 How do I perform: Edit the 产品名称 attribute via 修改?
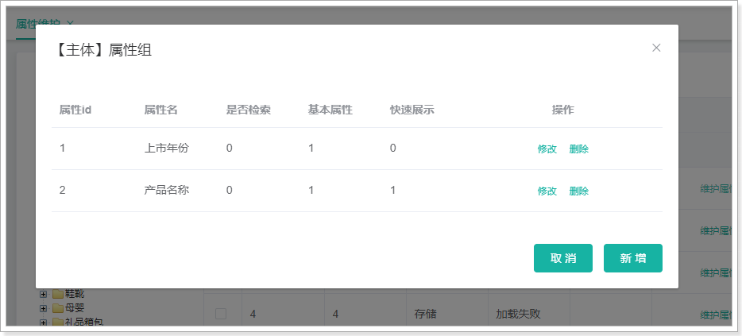point(547,191)
